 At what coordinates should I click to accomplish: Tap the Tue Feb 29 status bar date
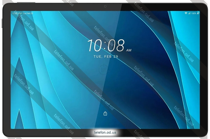pyautogui.click(x=28, y=13)
